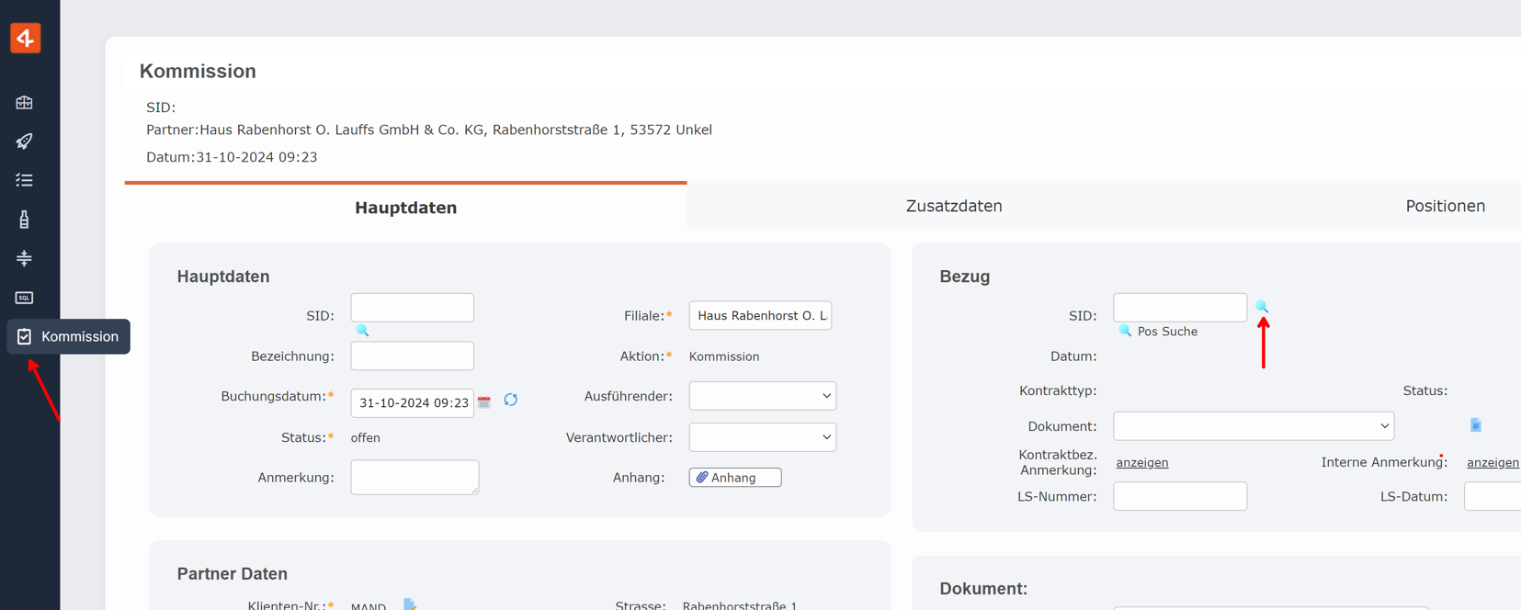Open the warehouse boxes sidebar icon
The height and width of the screenshot is (610, 1521).
tap(24, 103)
